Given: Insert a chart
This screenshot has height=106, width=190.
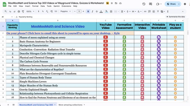Looking at the screenshot, I should pos(154,11).
